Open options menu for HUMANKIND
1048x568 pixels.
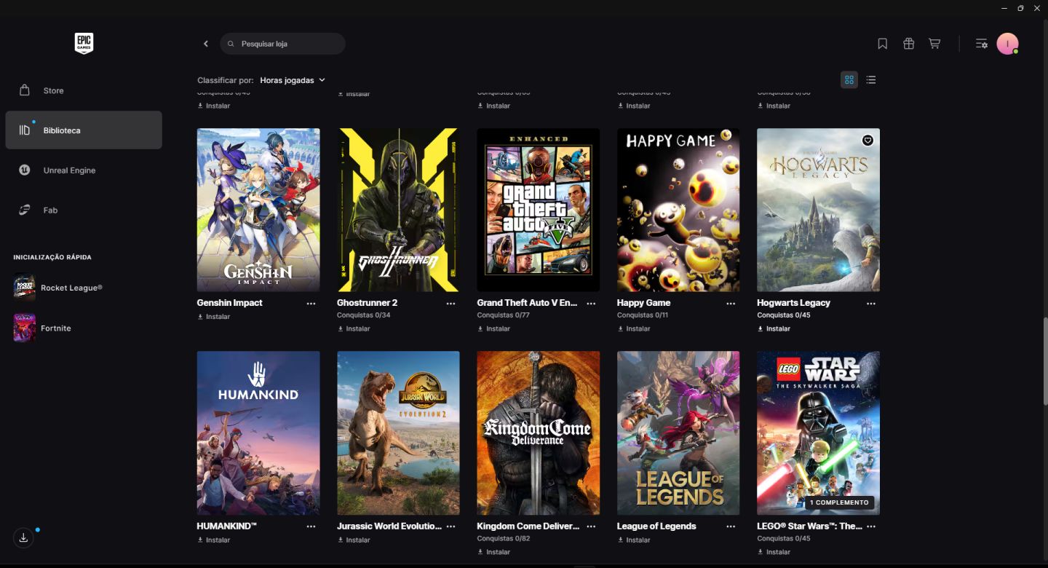(x=311, y=526)
